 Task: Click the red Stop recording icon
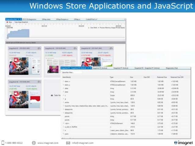coord(7,22)
